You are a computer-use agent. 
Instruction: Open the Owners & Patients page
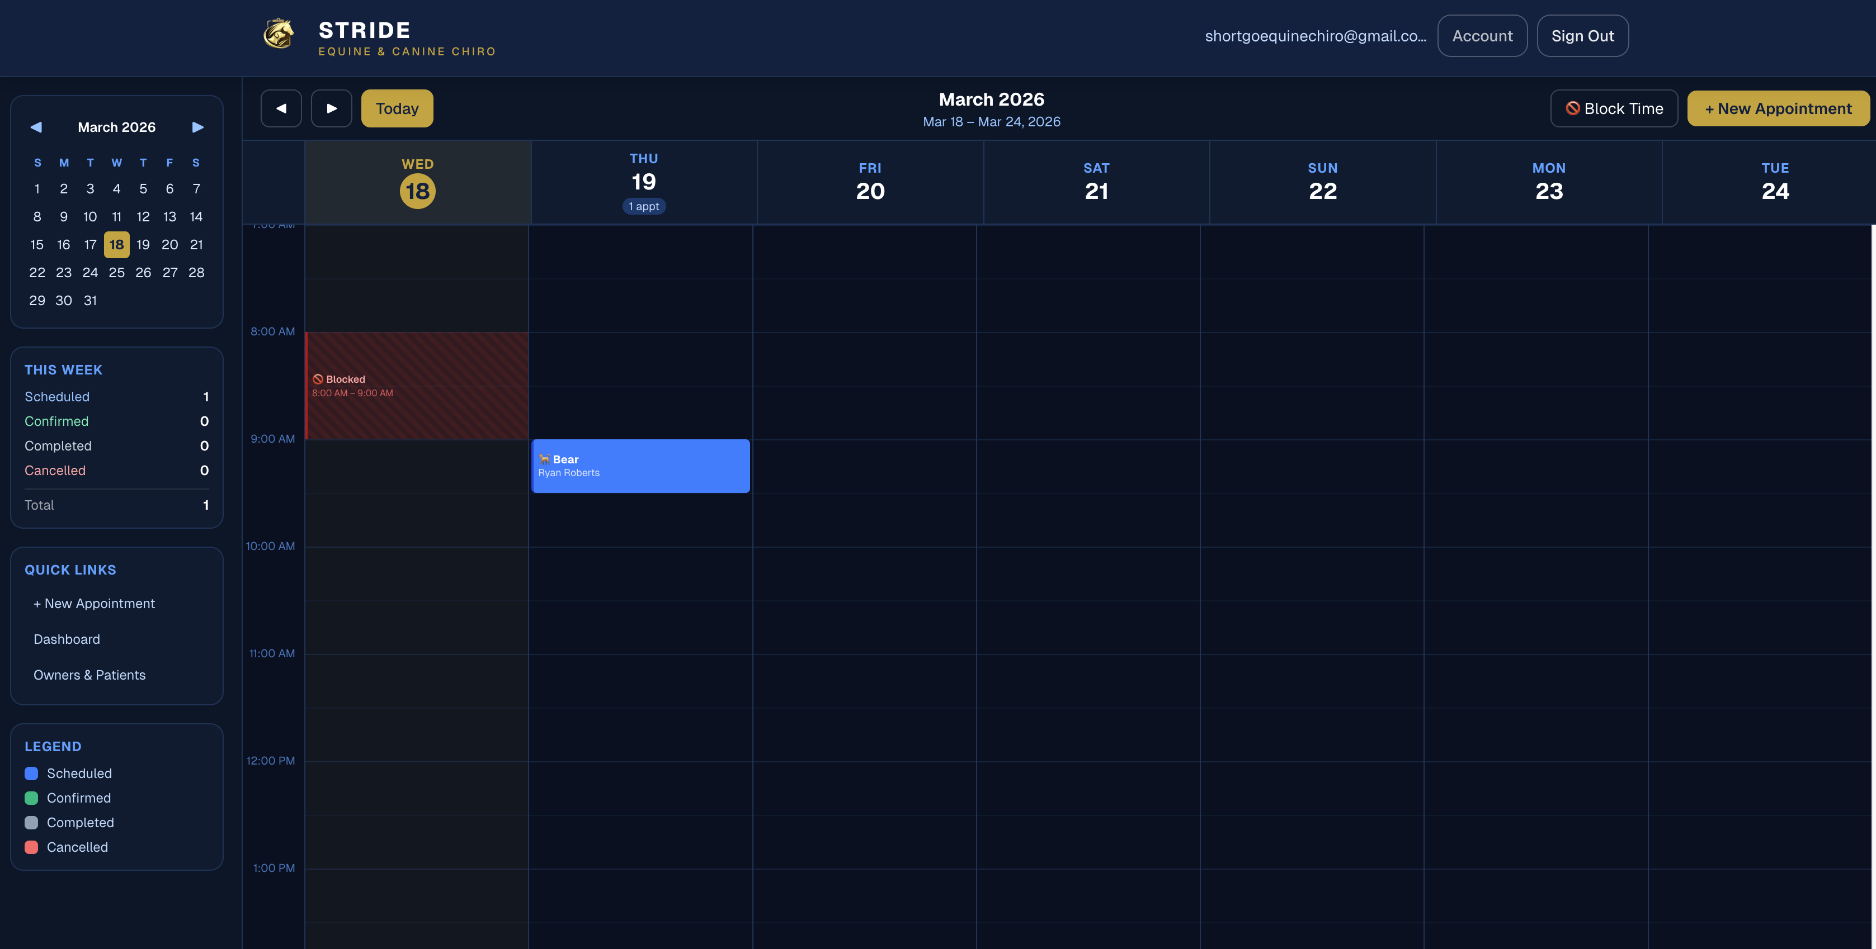click(x=89, y=675)
